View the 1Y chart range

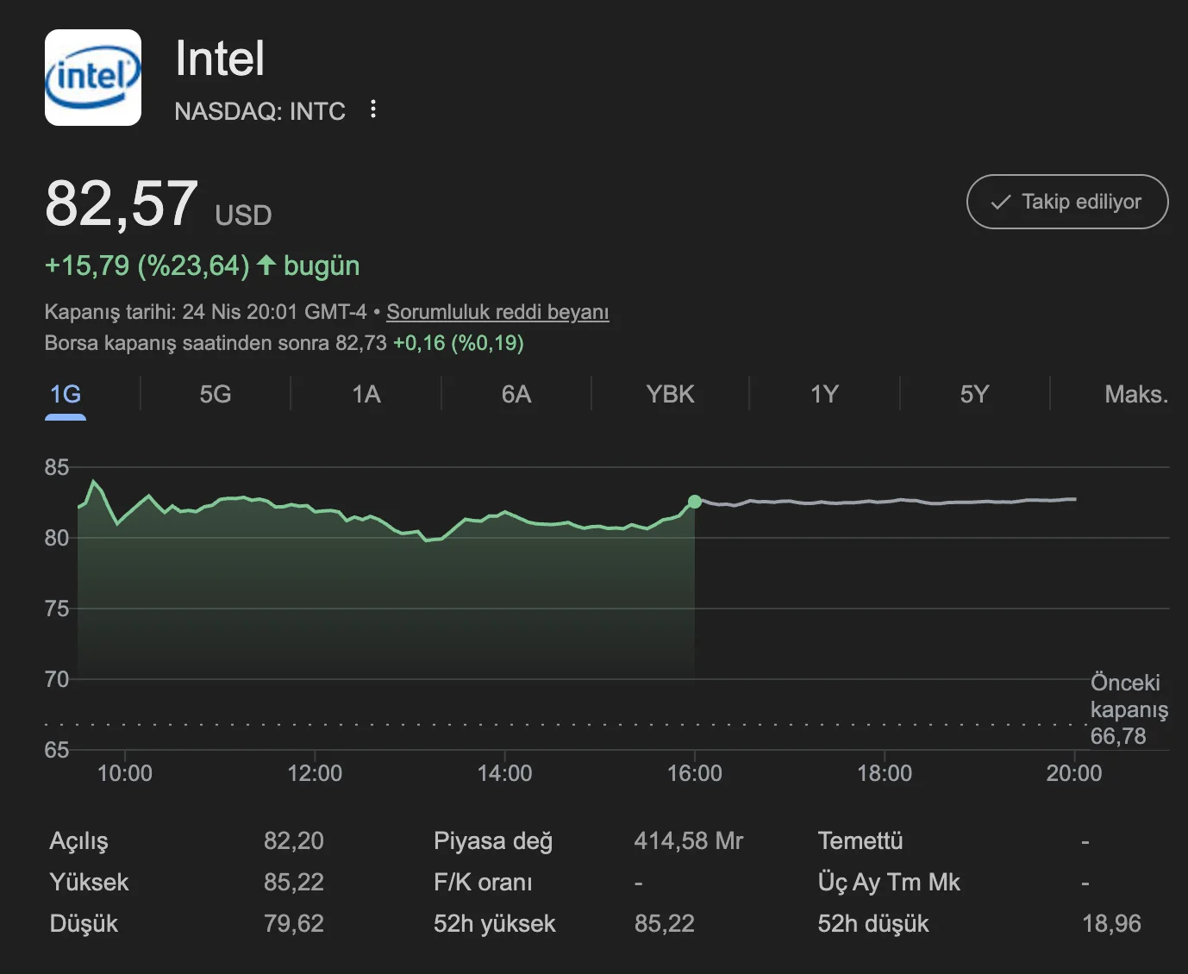pos(823,394)
